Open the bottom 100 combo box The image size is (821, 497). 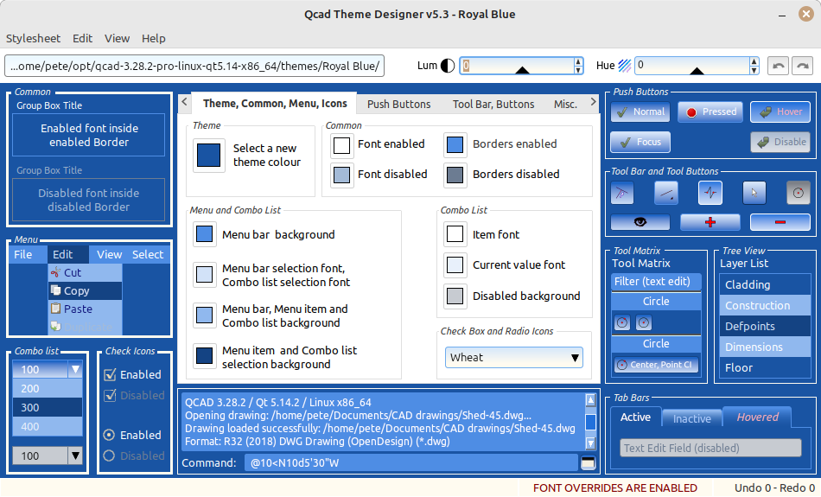tap(48, 456)
